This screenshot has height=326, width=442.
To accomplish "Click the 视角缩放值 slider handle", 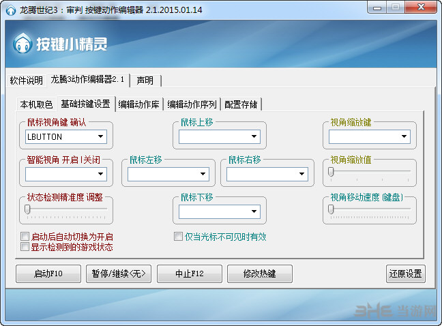I will point(331,172).
